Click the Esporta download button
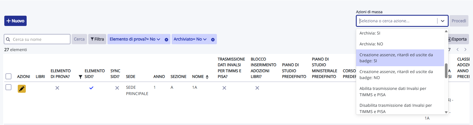Screen dimensions: 473x125 tap(458, 39)
